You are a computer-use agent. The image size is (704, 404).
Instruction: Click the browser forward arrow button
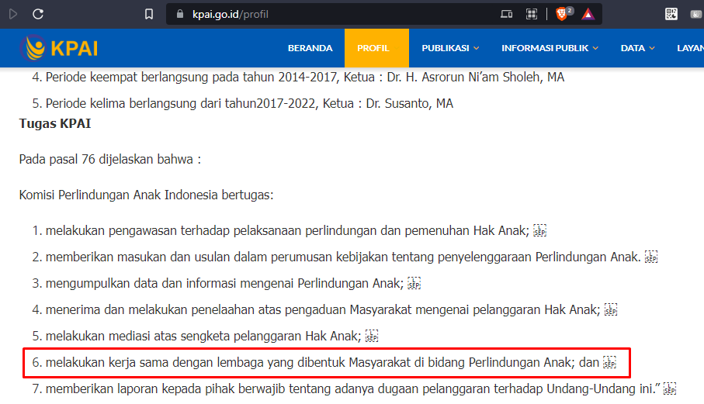[x=13, y=15]
